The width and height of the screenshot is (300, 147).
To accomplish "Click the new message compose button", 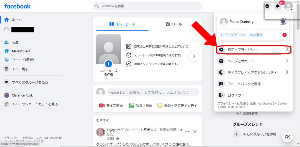I will [x=287, y=137].
